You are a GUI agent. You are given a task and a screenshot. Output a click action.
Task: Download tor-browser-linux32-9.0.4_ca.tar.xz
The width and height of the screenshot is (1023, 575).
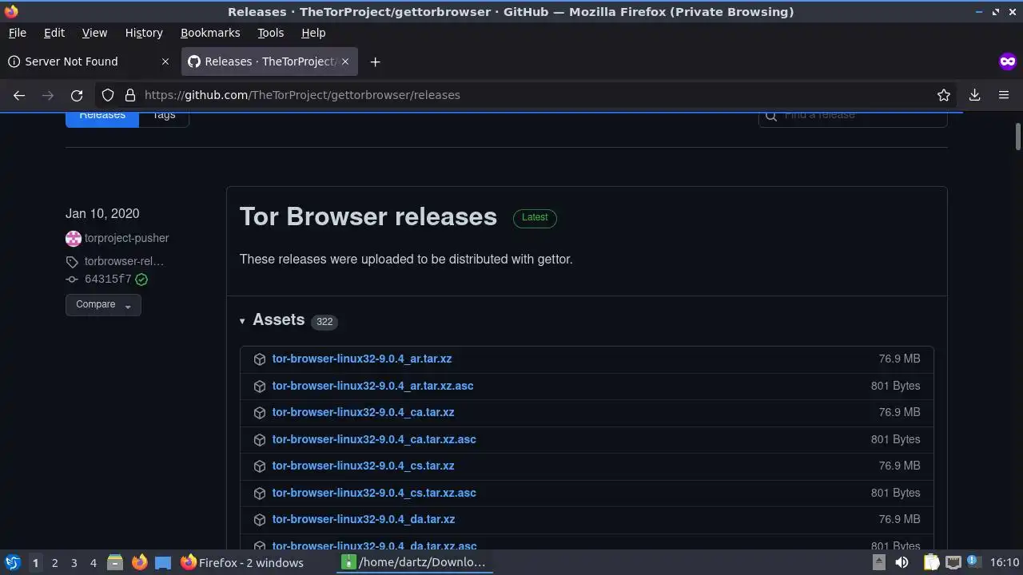363,413
